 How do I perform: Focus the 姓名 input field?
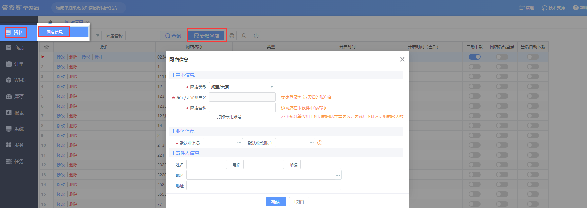(207, 165)
